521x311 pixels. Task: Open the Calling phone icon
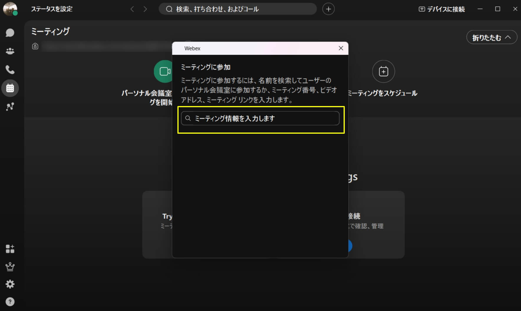pos(10,70)
